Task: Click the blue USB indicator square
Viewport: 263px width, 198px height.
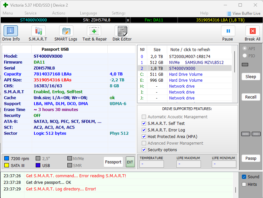Action: (x=38, y=165)
